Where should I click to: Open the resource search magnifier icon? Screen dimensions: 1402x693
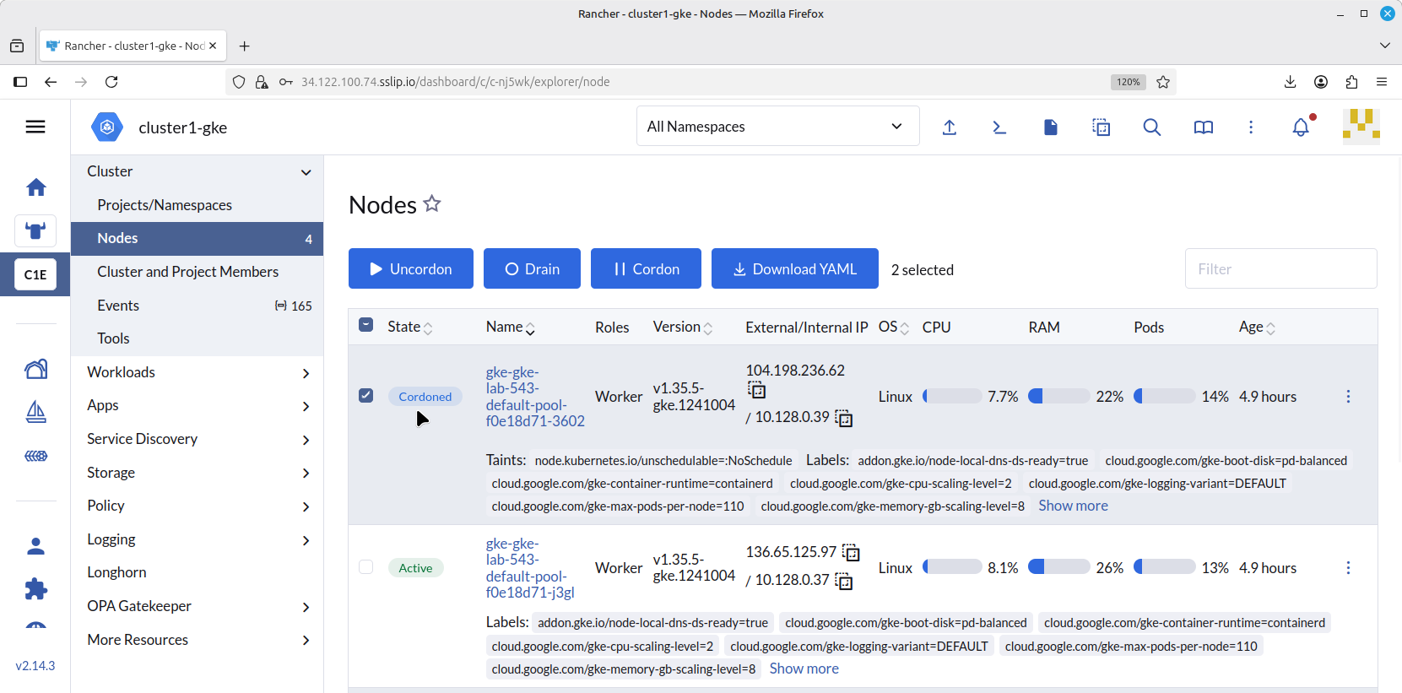coord(1152,127)
